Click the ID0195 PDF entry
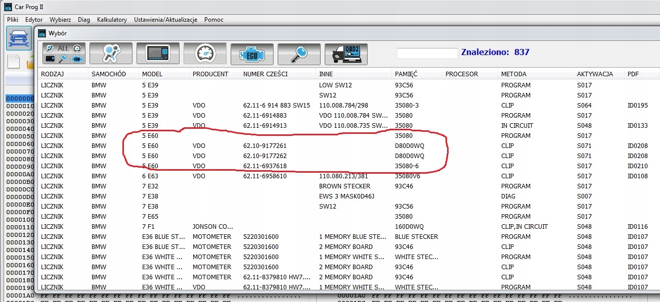Image resolution: width=660 pixels, height=302 pixels. 637,105
